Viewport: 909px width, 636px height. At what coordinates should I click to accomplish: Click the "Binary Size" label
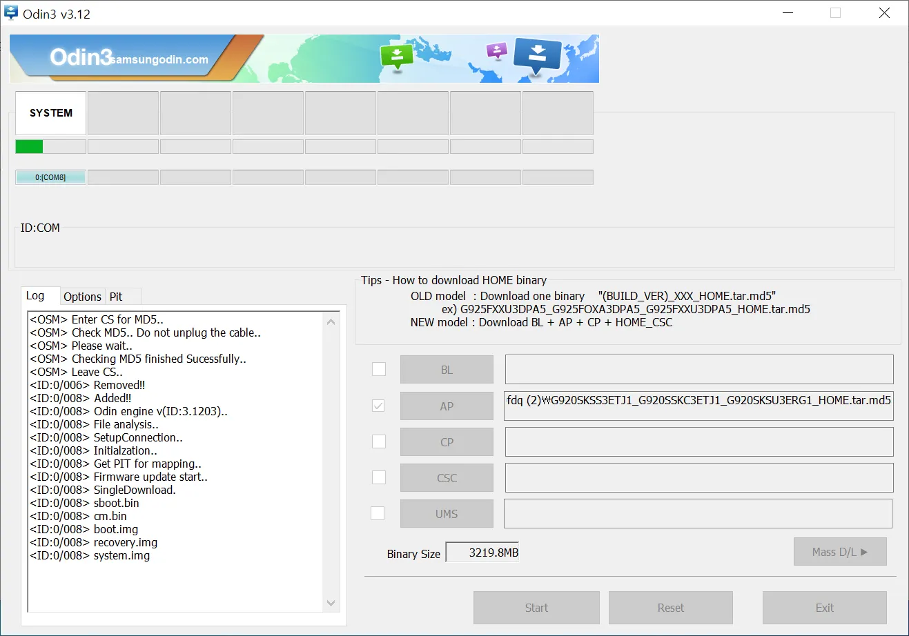click(x=413, y=554)
